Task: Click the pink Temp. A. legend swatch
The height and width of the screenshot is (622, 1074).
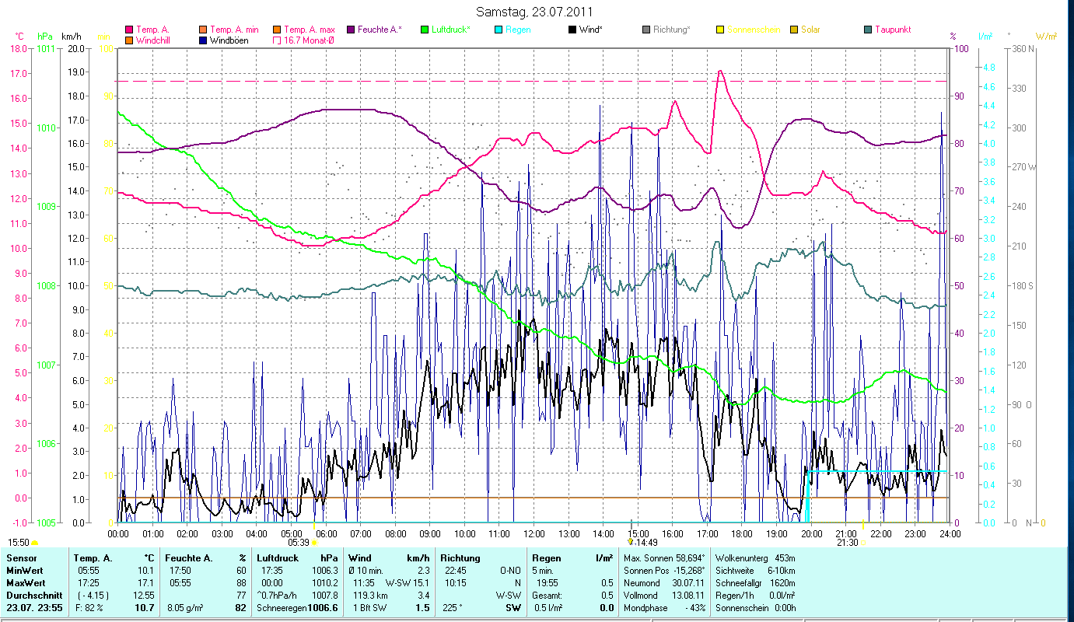Action: (129, 30)
